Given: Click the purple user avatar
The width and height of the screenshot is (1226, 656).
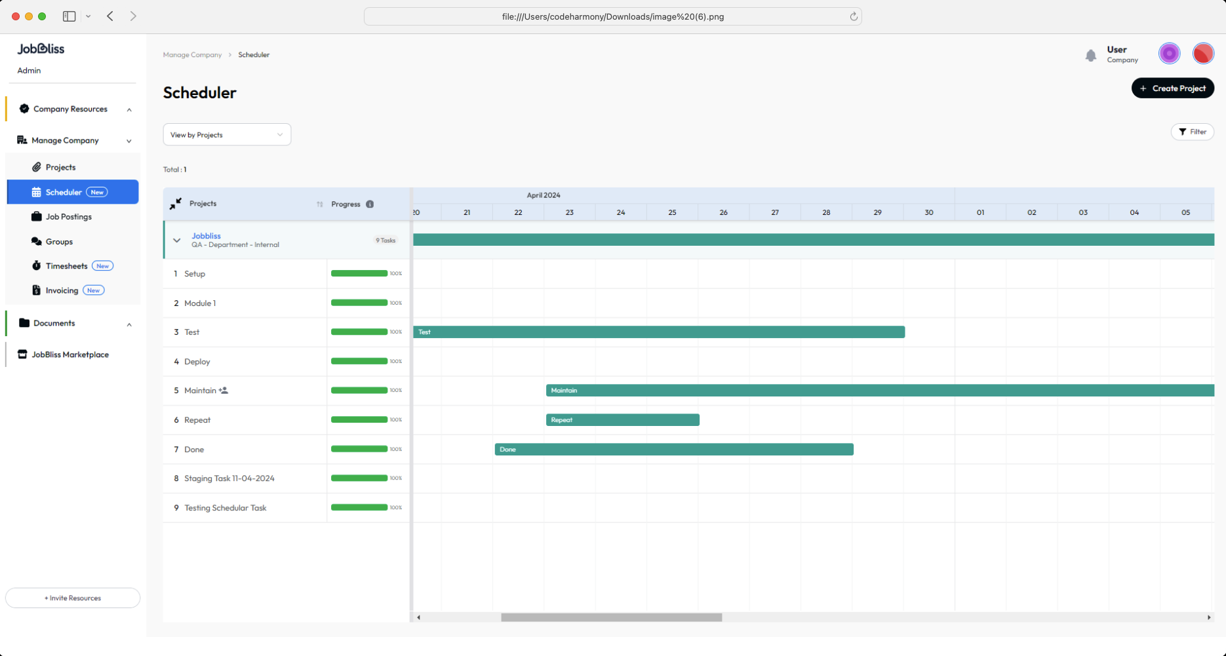Looking at the screenshot, I should pos(1169,54).
